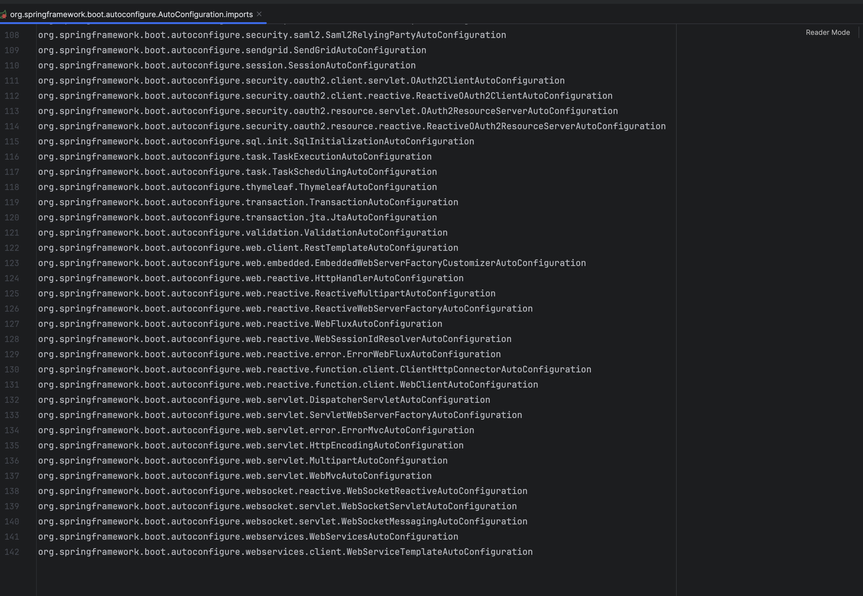Click the ReactiveWebServerFactoryAutoConfiguration line
This screenshot has height=596, width=863.
pyautogui.click(x=285, y=309)
